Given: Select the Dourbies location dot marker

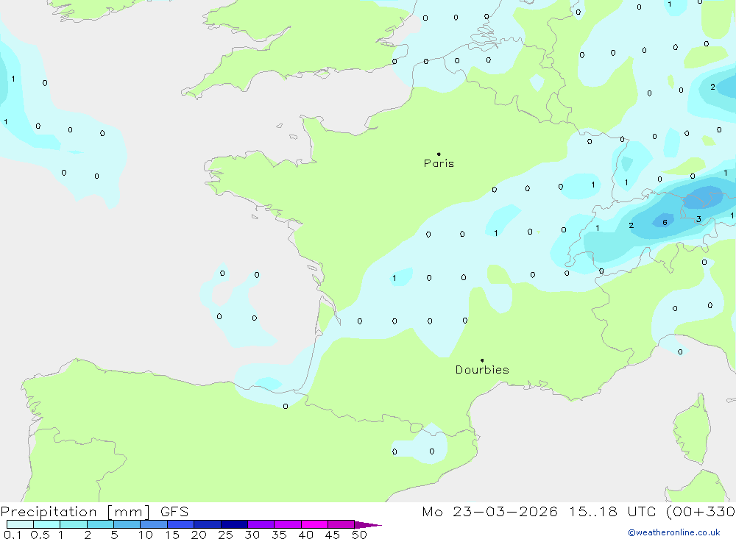Looking at the screenshot, I should click(x=482, y=360).
